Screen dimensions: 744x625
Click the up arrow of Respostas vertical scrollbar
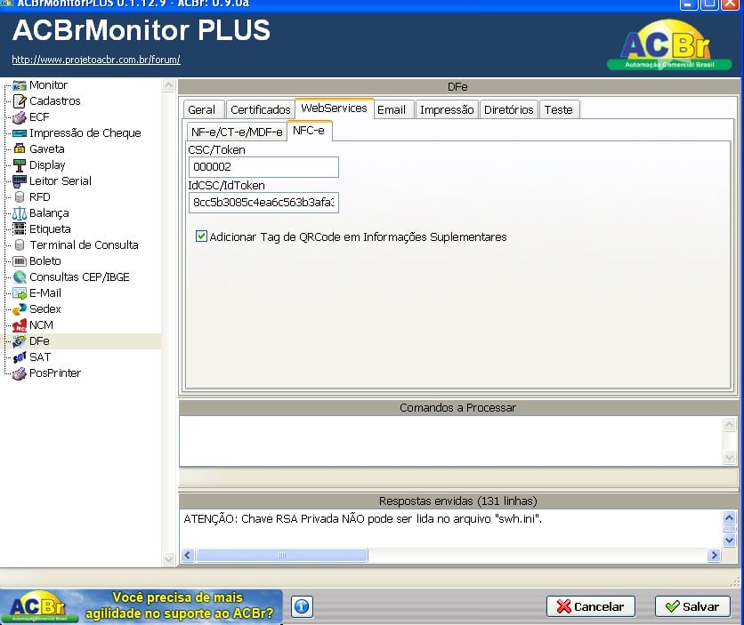click(729, 517)
